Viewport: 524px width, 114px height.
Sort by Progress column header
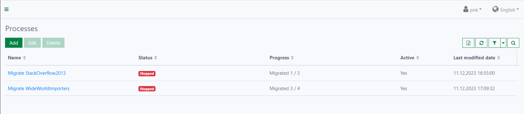[x=282, y=58]
